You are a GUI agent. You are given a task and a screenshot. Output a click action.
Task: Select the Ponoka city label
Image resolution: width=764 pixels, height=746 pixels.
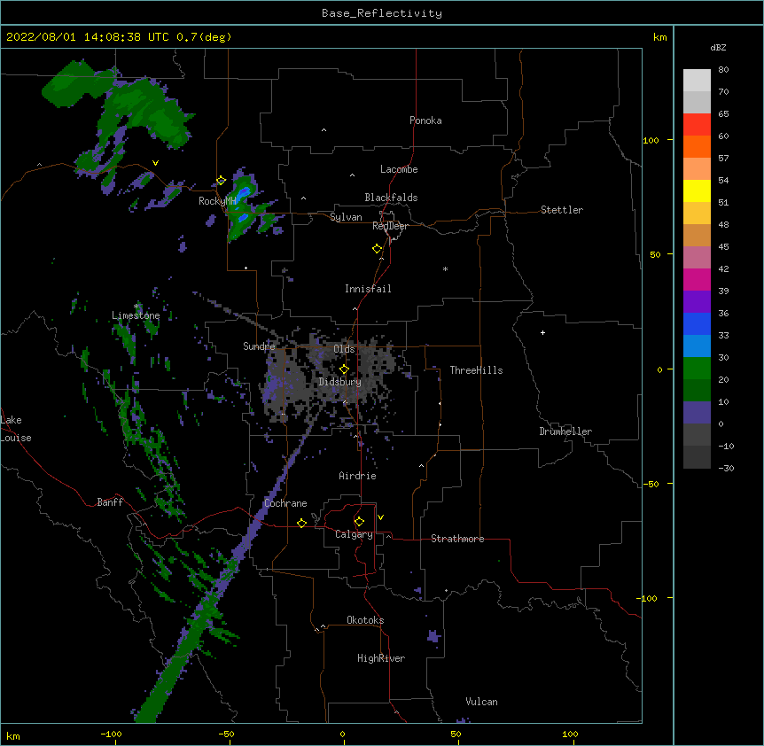point(425,120)
